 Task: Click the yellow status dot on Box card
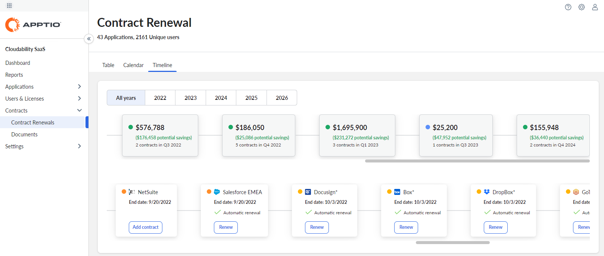click(389, 192)
